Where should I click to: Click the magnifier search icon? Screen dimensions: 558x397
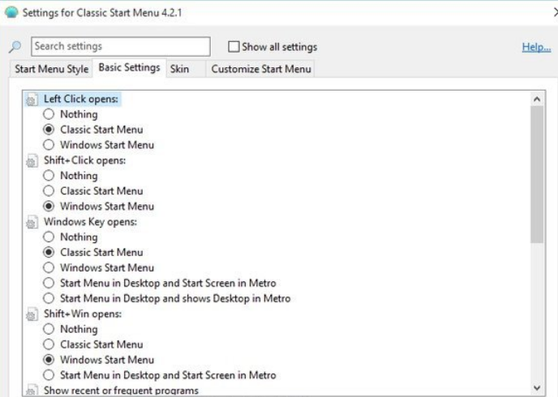15,46
